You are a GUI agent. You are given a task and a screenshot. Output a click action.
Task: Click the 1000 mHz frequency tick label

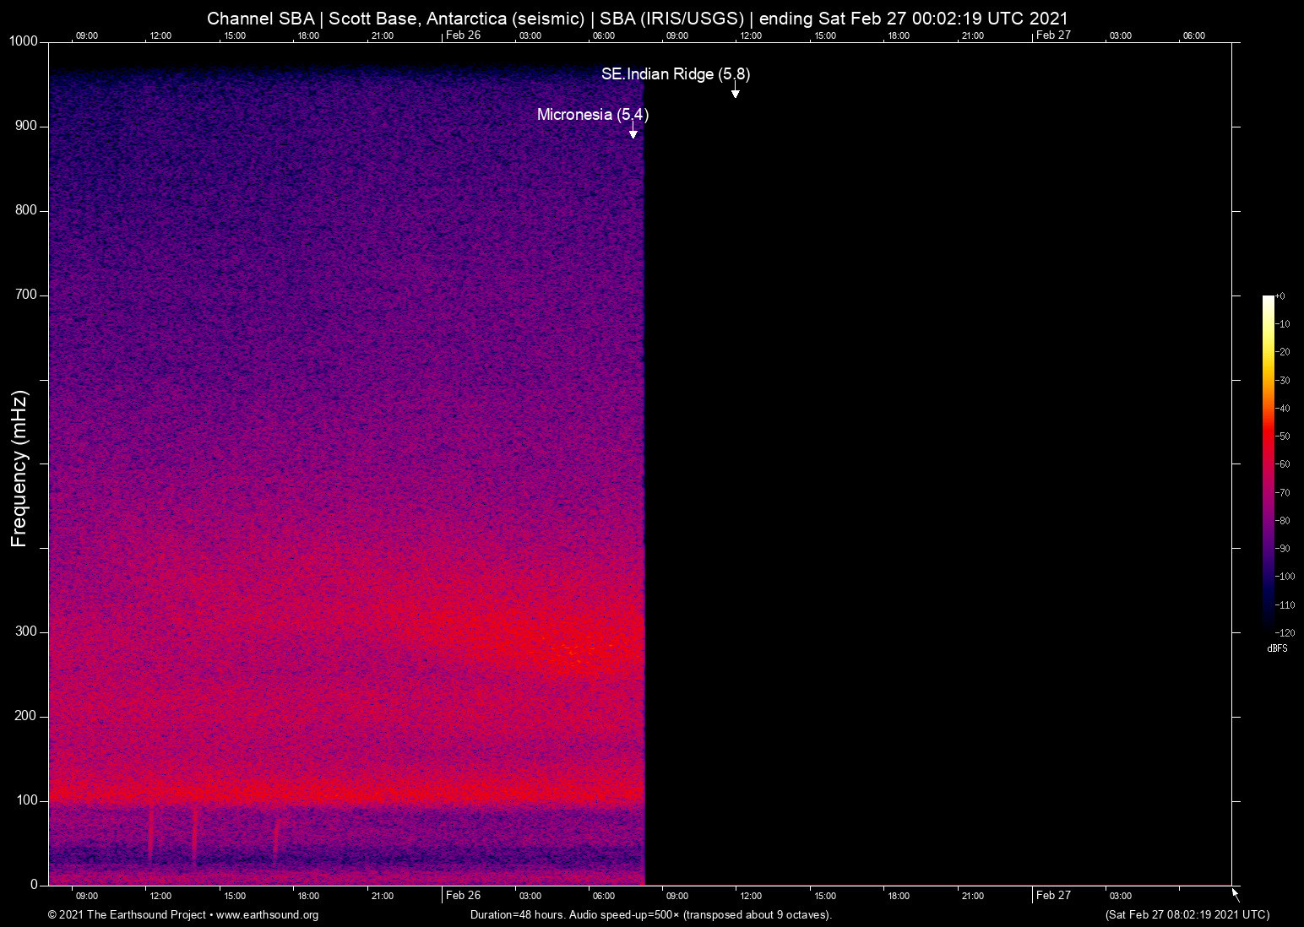coord(23,41)
